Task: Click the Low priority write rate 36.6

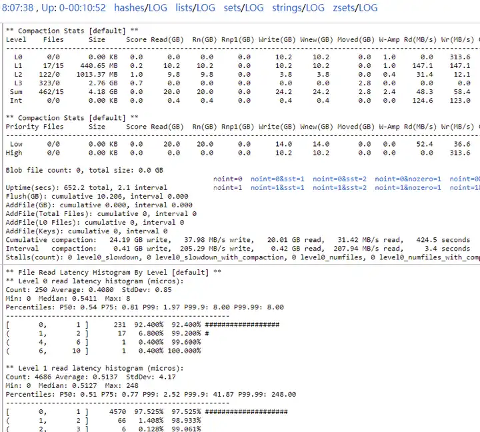Action: (462, 144)
